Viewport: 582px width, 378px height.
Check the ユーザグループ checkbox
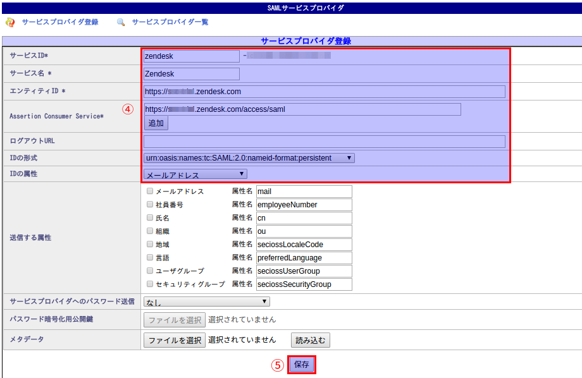tap(150, 271)
